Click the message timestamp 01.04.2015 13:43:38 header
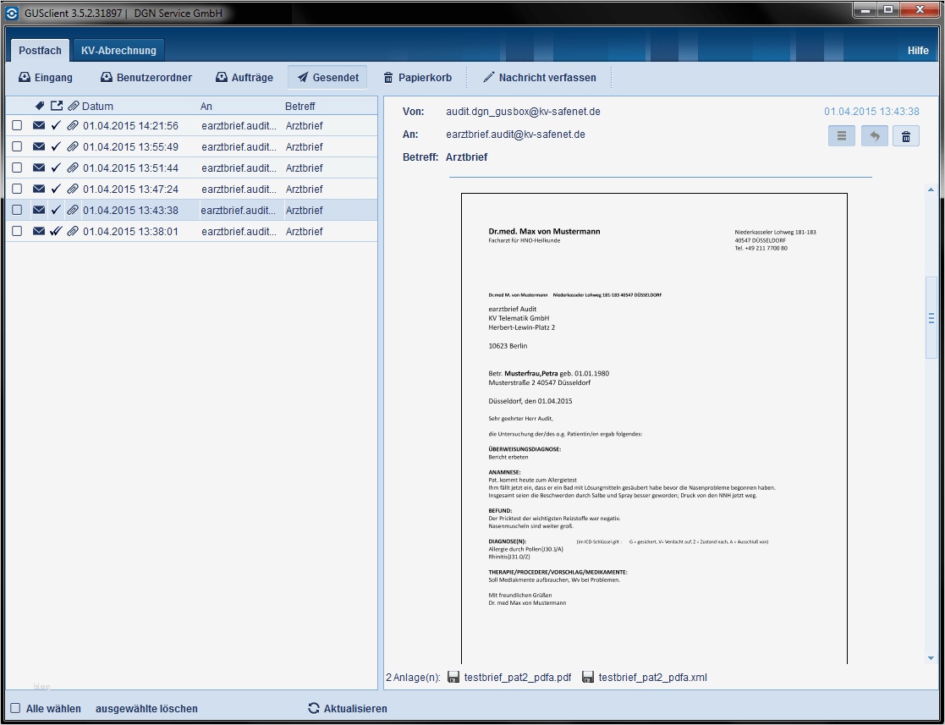Screen dimensions: 945x725 871,112
